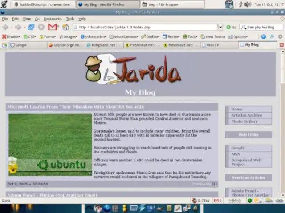
Task: Open the Outline dropdown menu
Action: coord(151,37)
